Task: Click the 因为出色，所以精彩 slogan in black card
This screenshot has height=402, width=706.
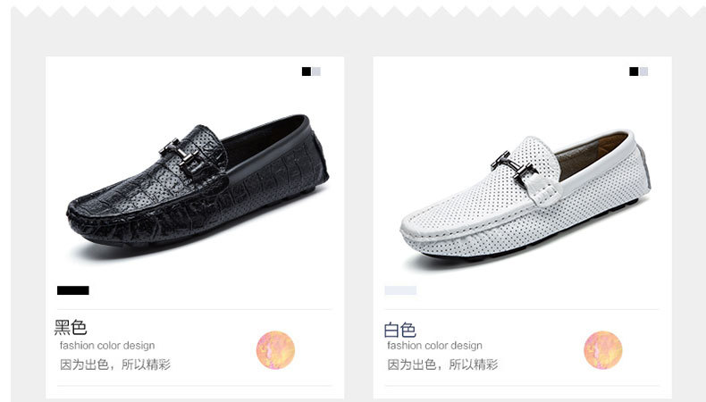Action: [115, 364]
